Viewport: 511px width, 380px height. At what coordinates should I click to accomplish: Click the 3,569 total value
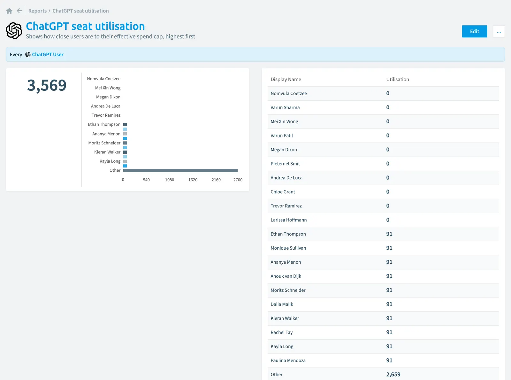pos(47,85)
